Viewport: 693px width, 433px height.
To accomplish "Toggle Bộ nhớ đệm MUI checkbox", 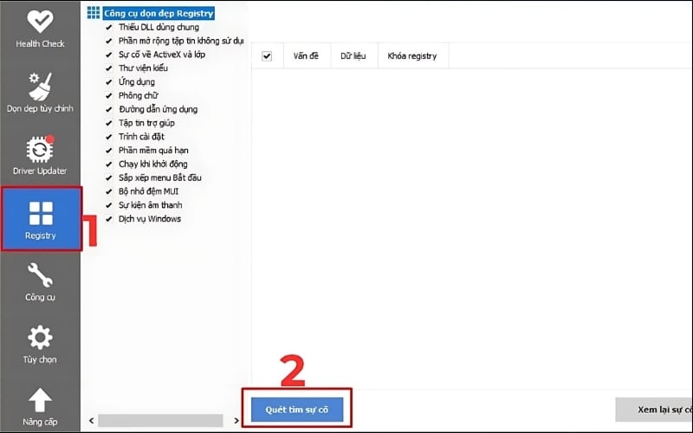I will coord(109,191).
